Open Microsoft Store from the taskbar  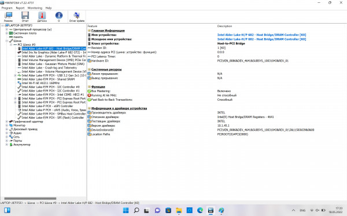168,210
